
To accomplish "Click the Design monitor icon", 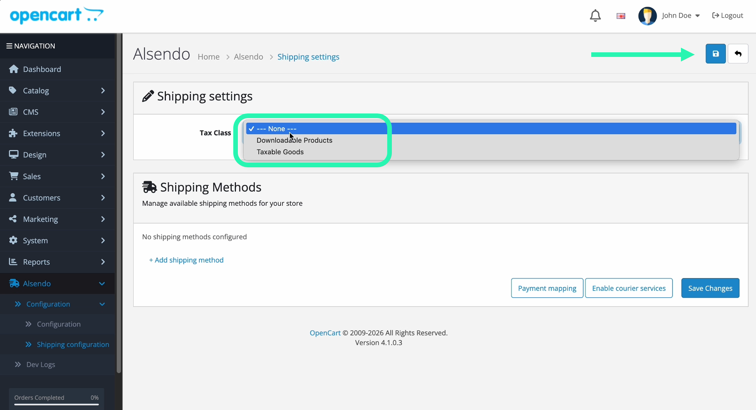I will [13, 155].
